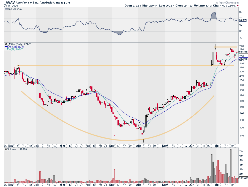Click the 64.27 RSI axis value tag
Image resolution: width=248 pixels, height=187 pixels.
click(x=242, y=20)
